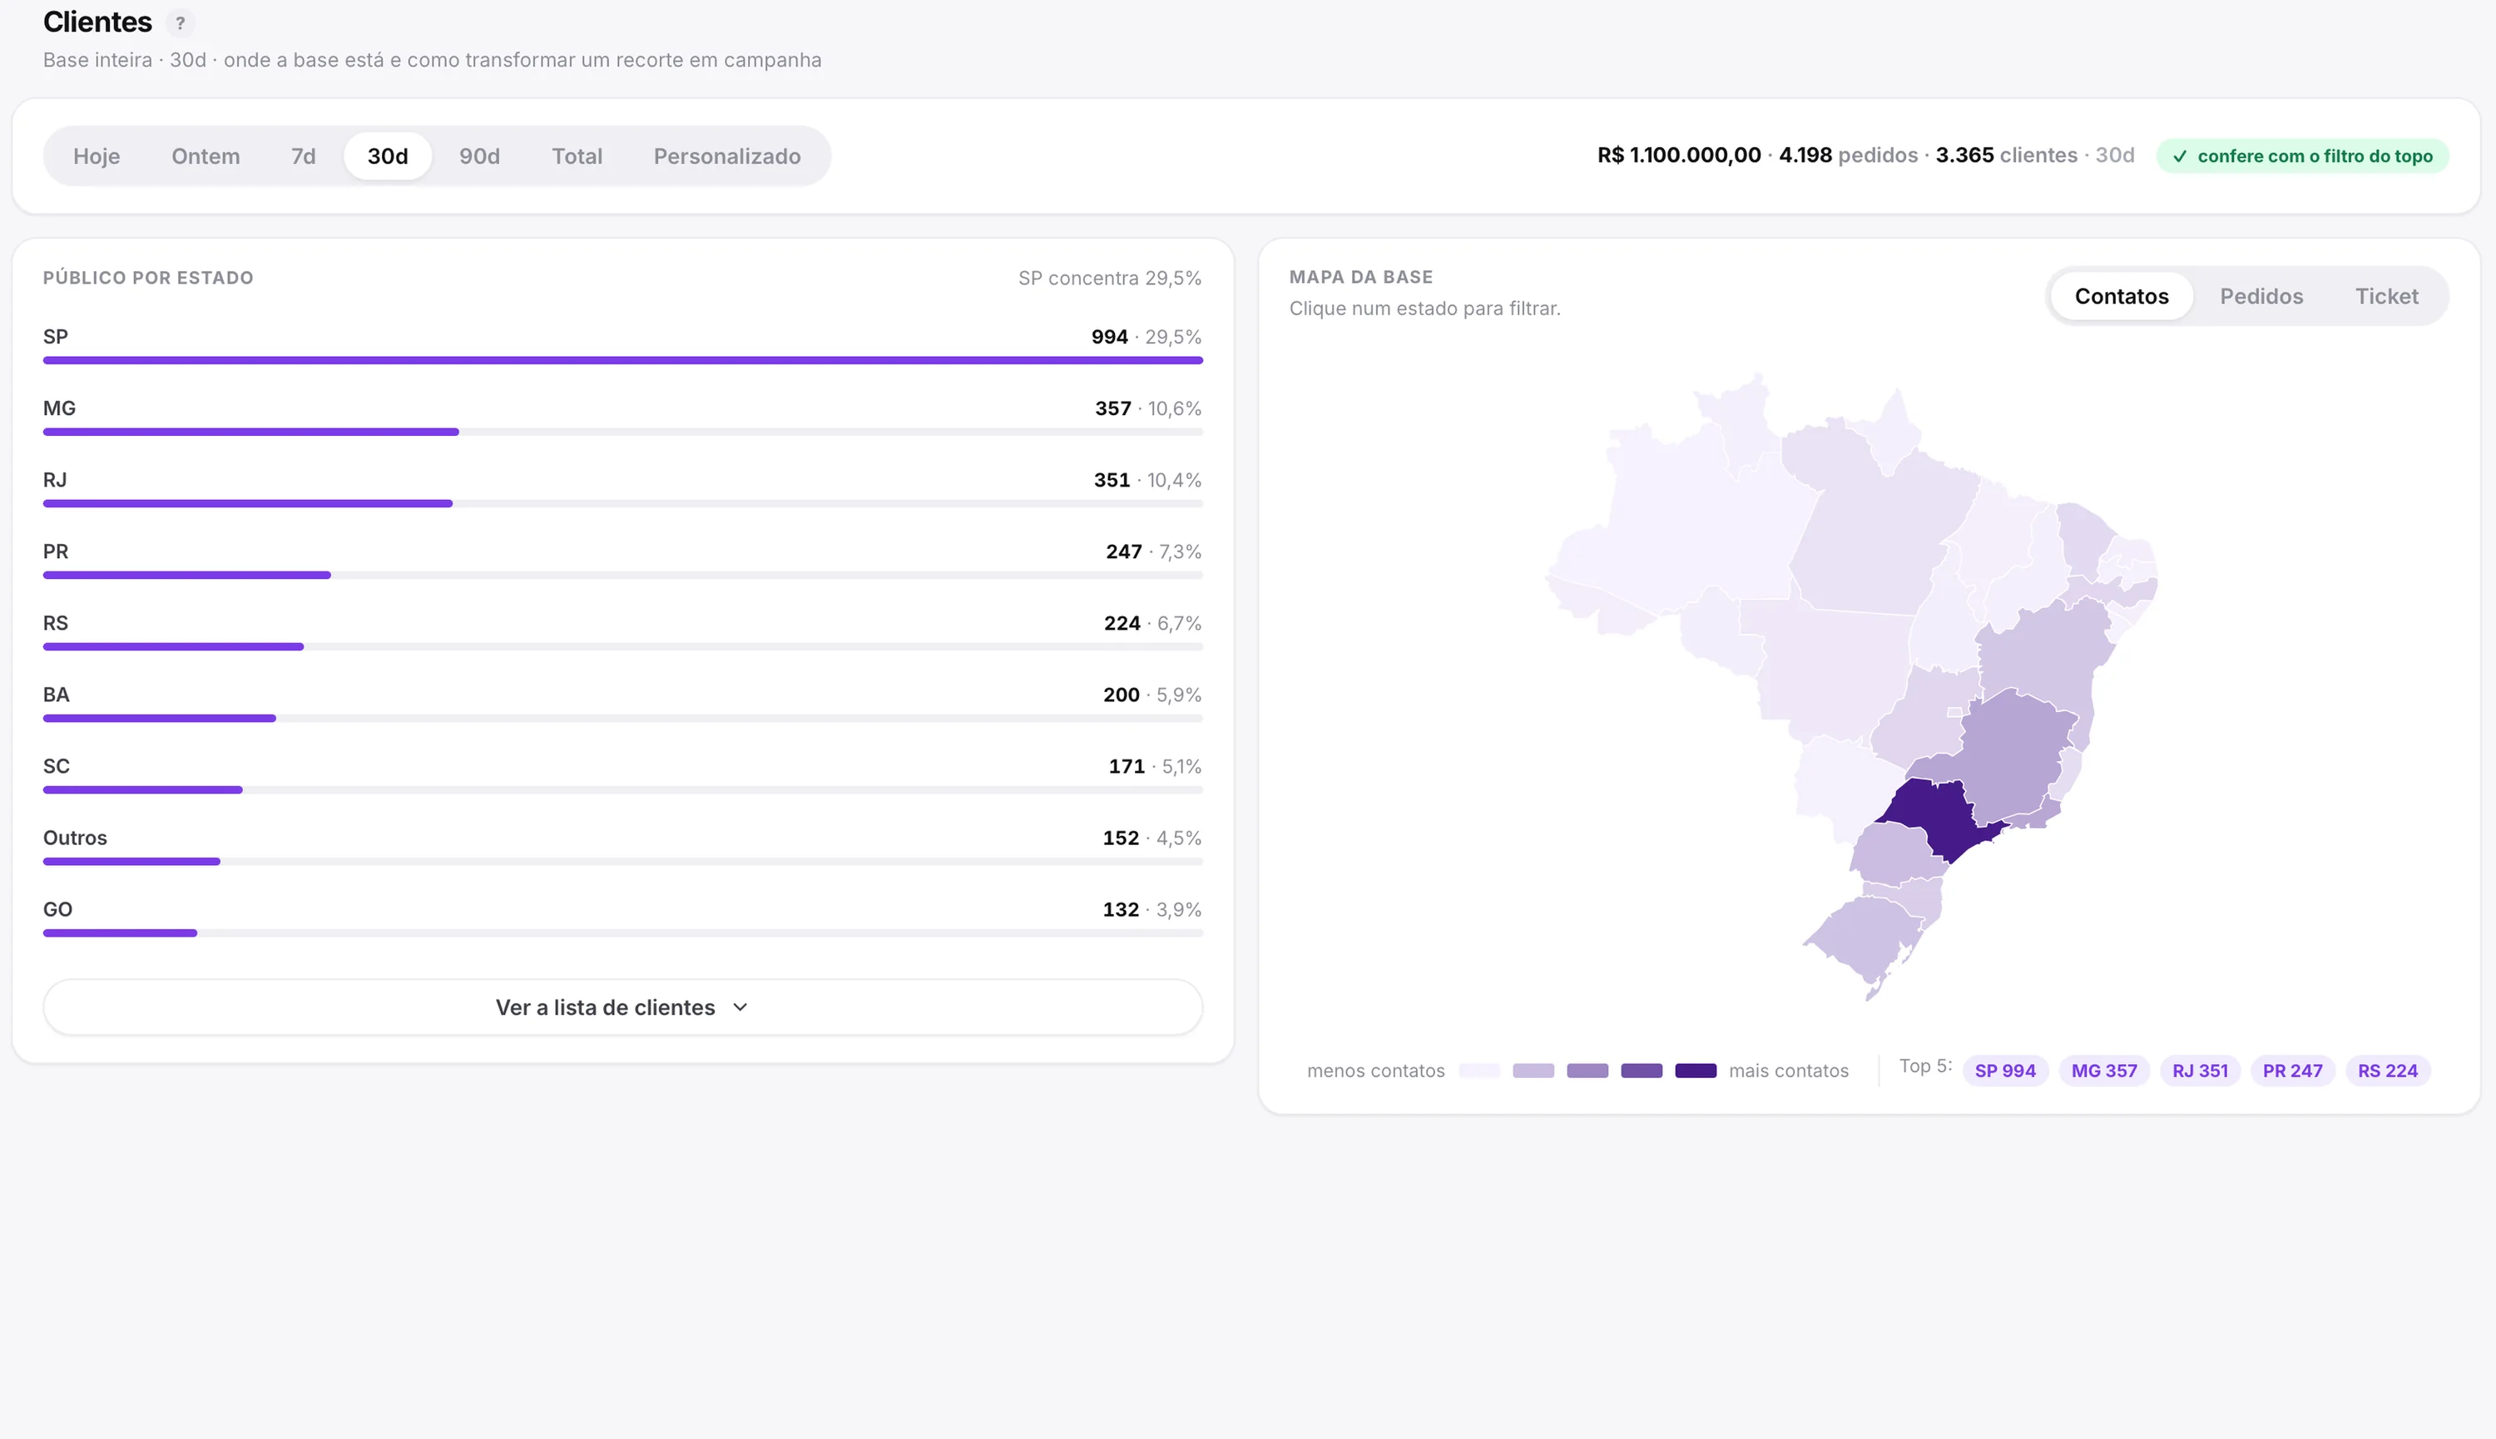Click the SP progress bar
The image size is (2496, 1439).
[623, 361]
